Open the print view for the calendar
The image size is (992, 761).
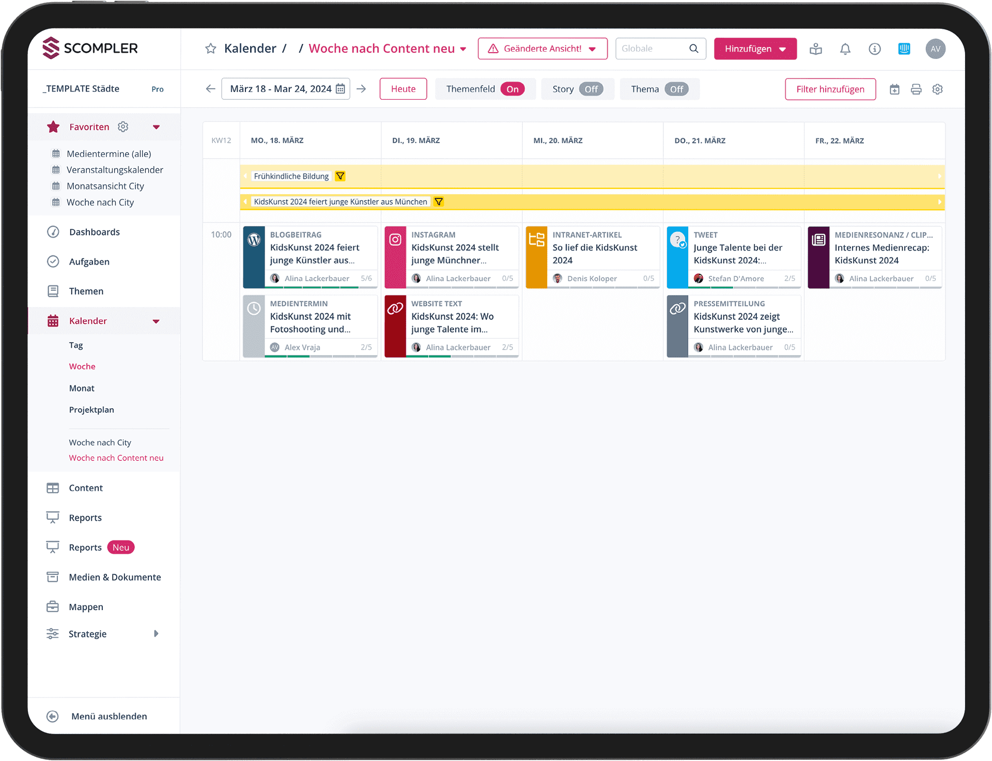pyautogui.click(x=916, y=89)
